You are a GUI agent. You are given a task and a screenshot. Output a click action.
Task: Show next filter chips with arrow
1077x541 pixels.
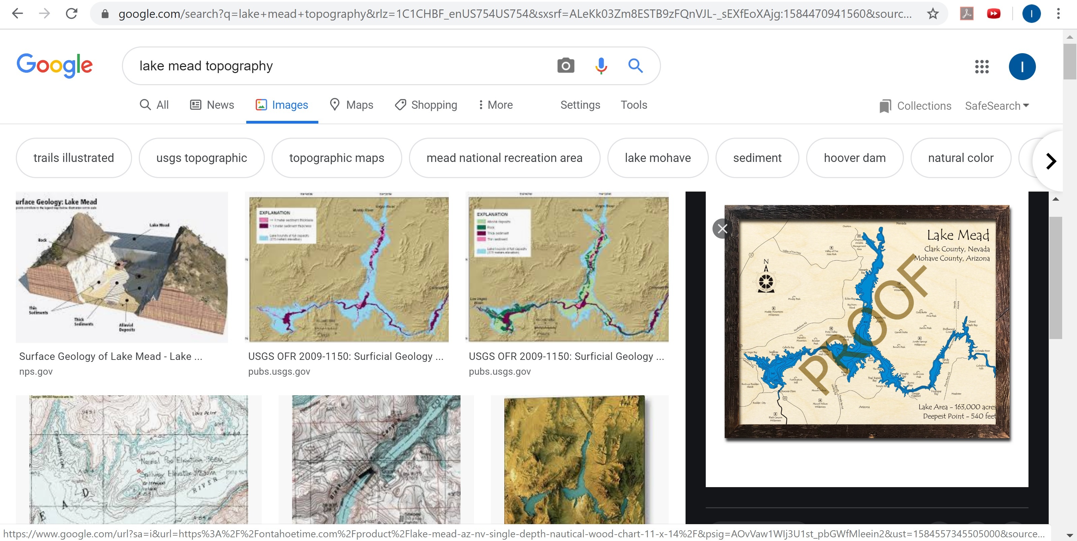[1050, 161]
